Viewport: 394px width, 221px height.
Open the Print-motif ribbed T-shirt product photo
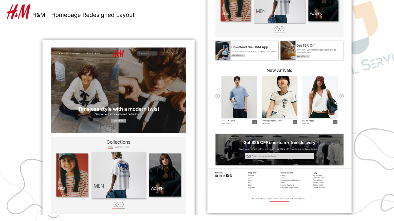pyautogui.click(x=279, y=97)
